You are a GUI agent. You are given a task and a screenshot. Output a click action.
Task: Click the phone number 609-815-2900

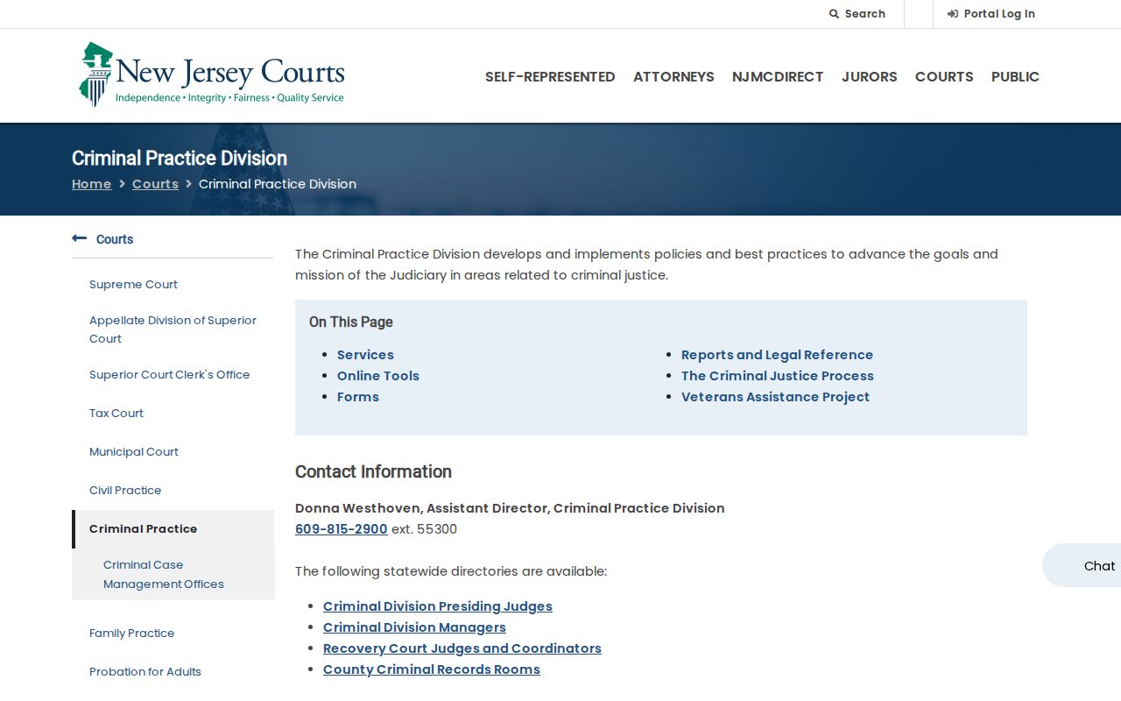pyautogui.click(x=342, y=529)
